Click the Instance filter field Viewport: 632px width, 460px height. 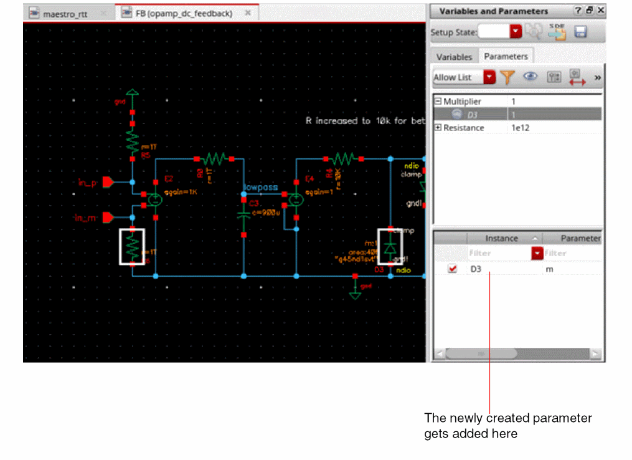click(499, 254)
